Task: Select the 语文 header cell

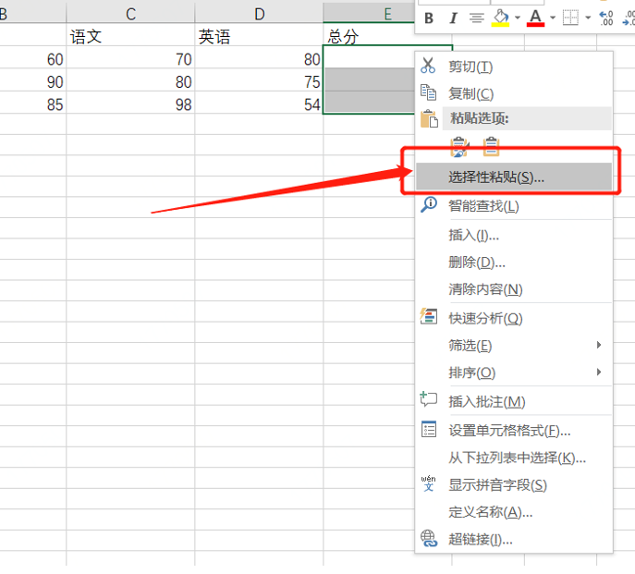Action: click(x=130, y=36)
